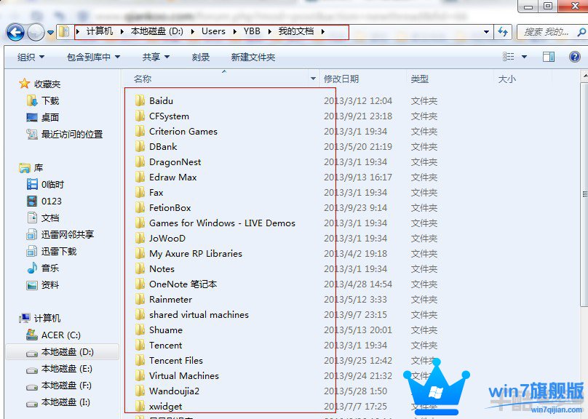This screenshot has width=588, height=419.
Task: Click 刻录 in the toolbar
Action: 201,57
